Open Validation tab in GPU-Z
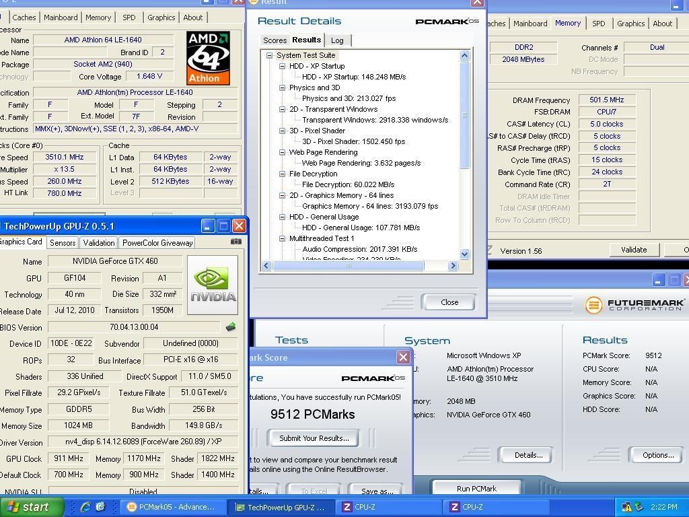 (99, 242)
